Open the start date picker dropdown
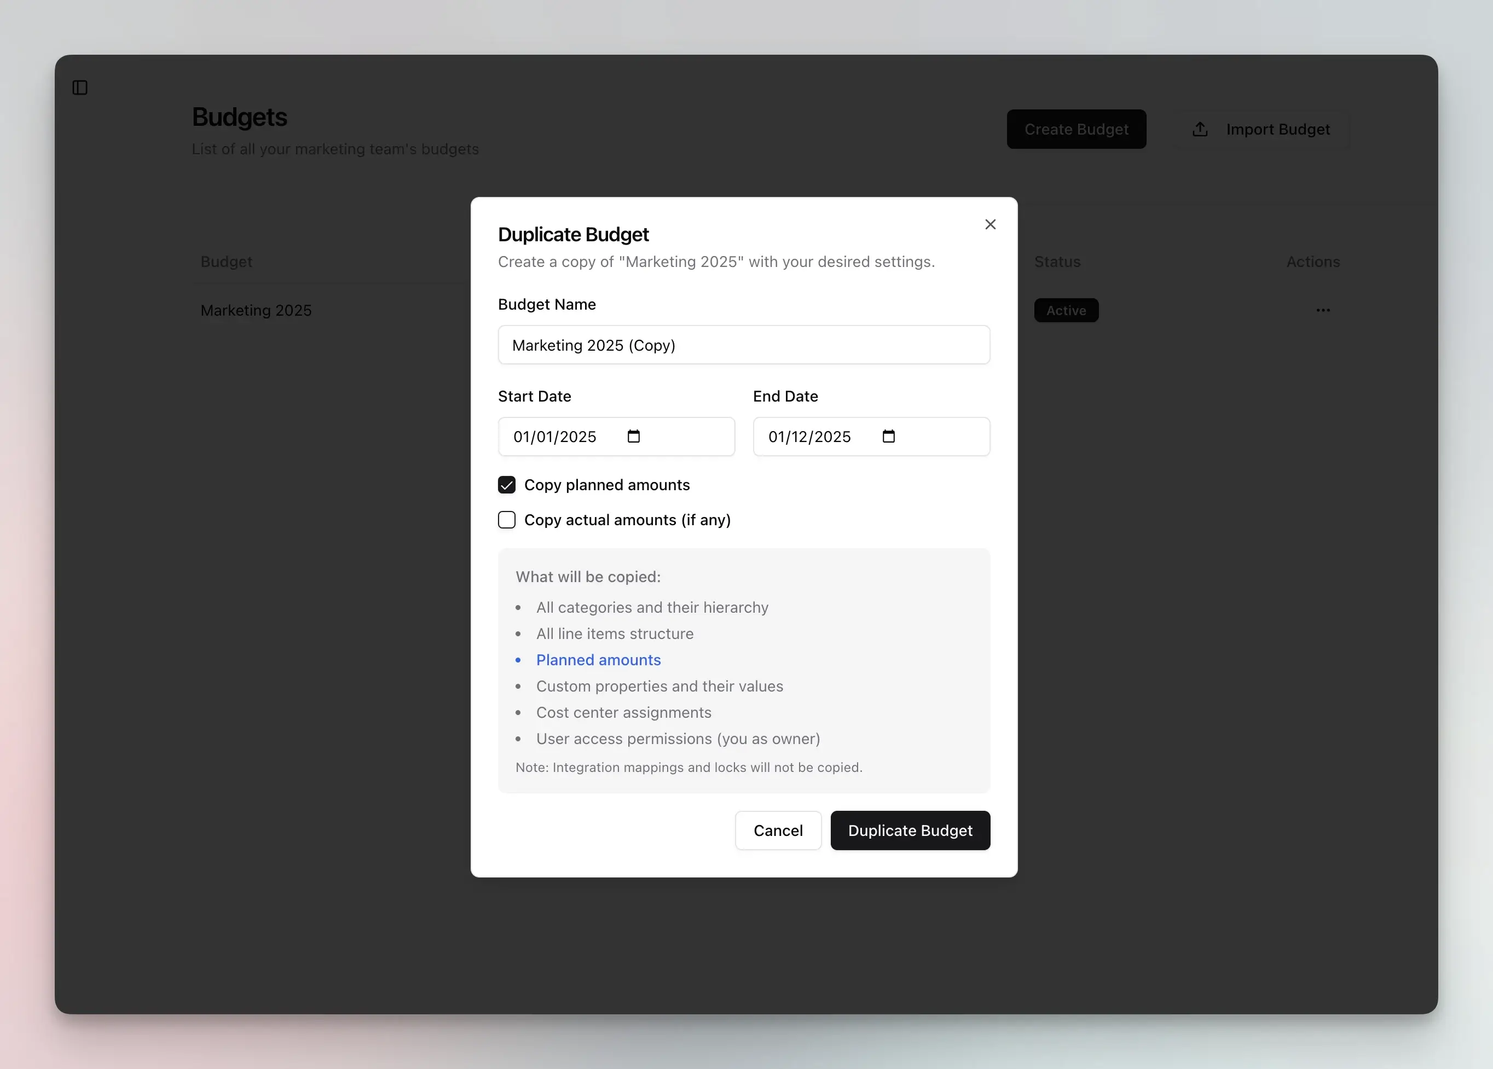 pyautogui.click(x=633, y=436)
